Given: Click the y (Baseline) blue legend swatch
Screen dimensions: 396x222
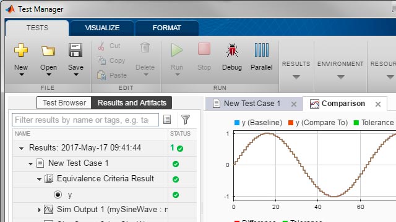Looking at the screenshot, I should coord(237,123).
